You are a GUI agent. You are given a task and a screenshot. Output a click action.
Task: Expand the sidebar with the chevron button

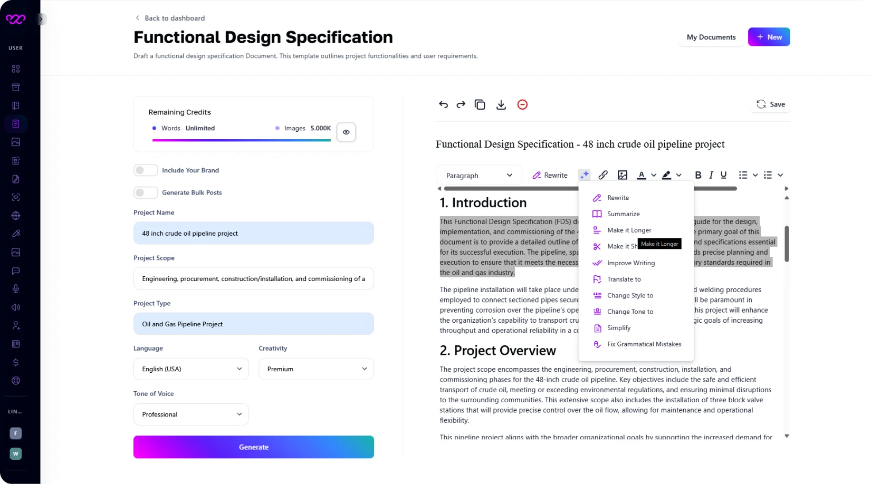(41, 20)
